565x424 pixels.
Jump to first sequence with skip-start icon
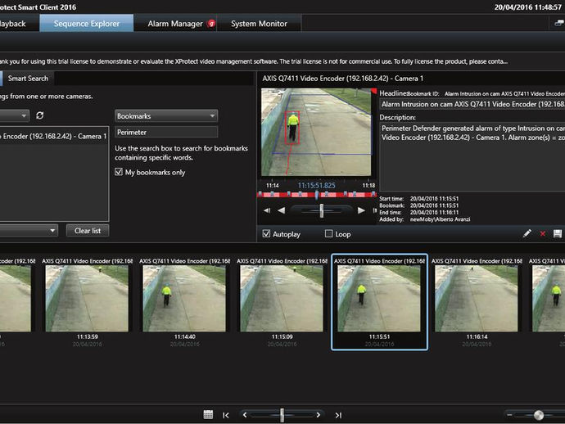pos(226,415)
